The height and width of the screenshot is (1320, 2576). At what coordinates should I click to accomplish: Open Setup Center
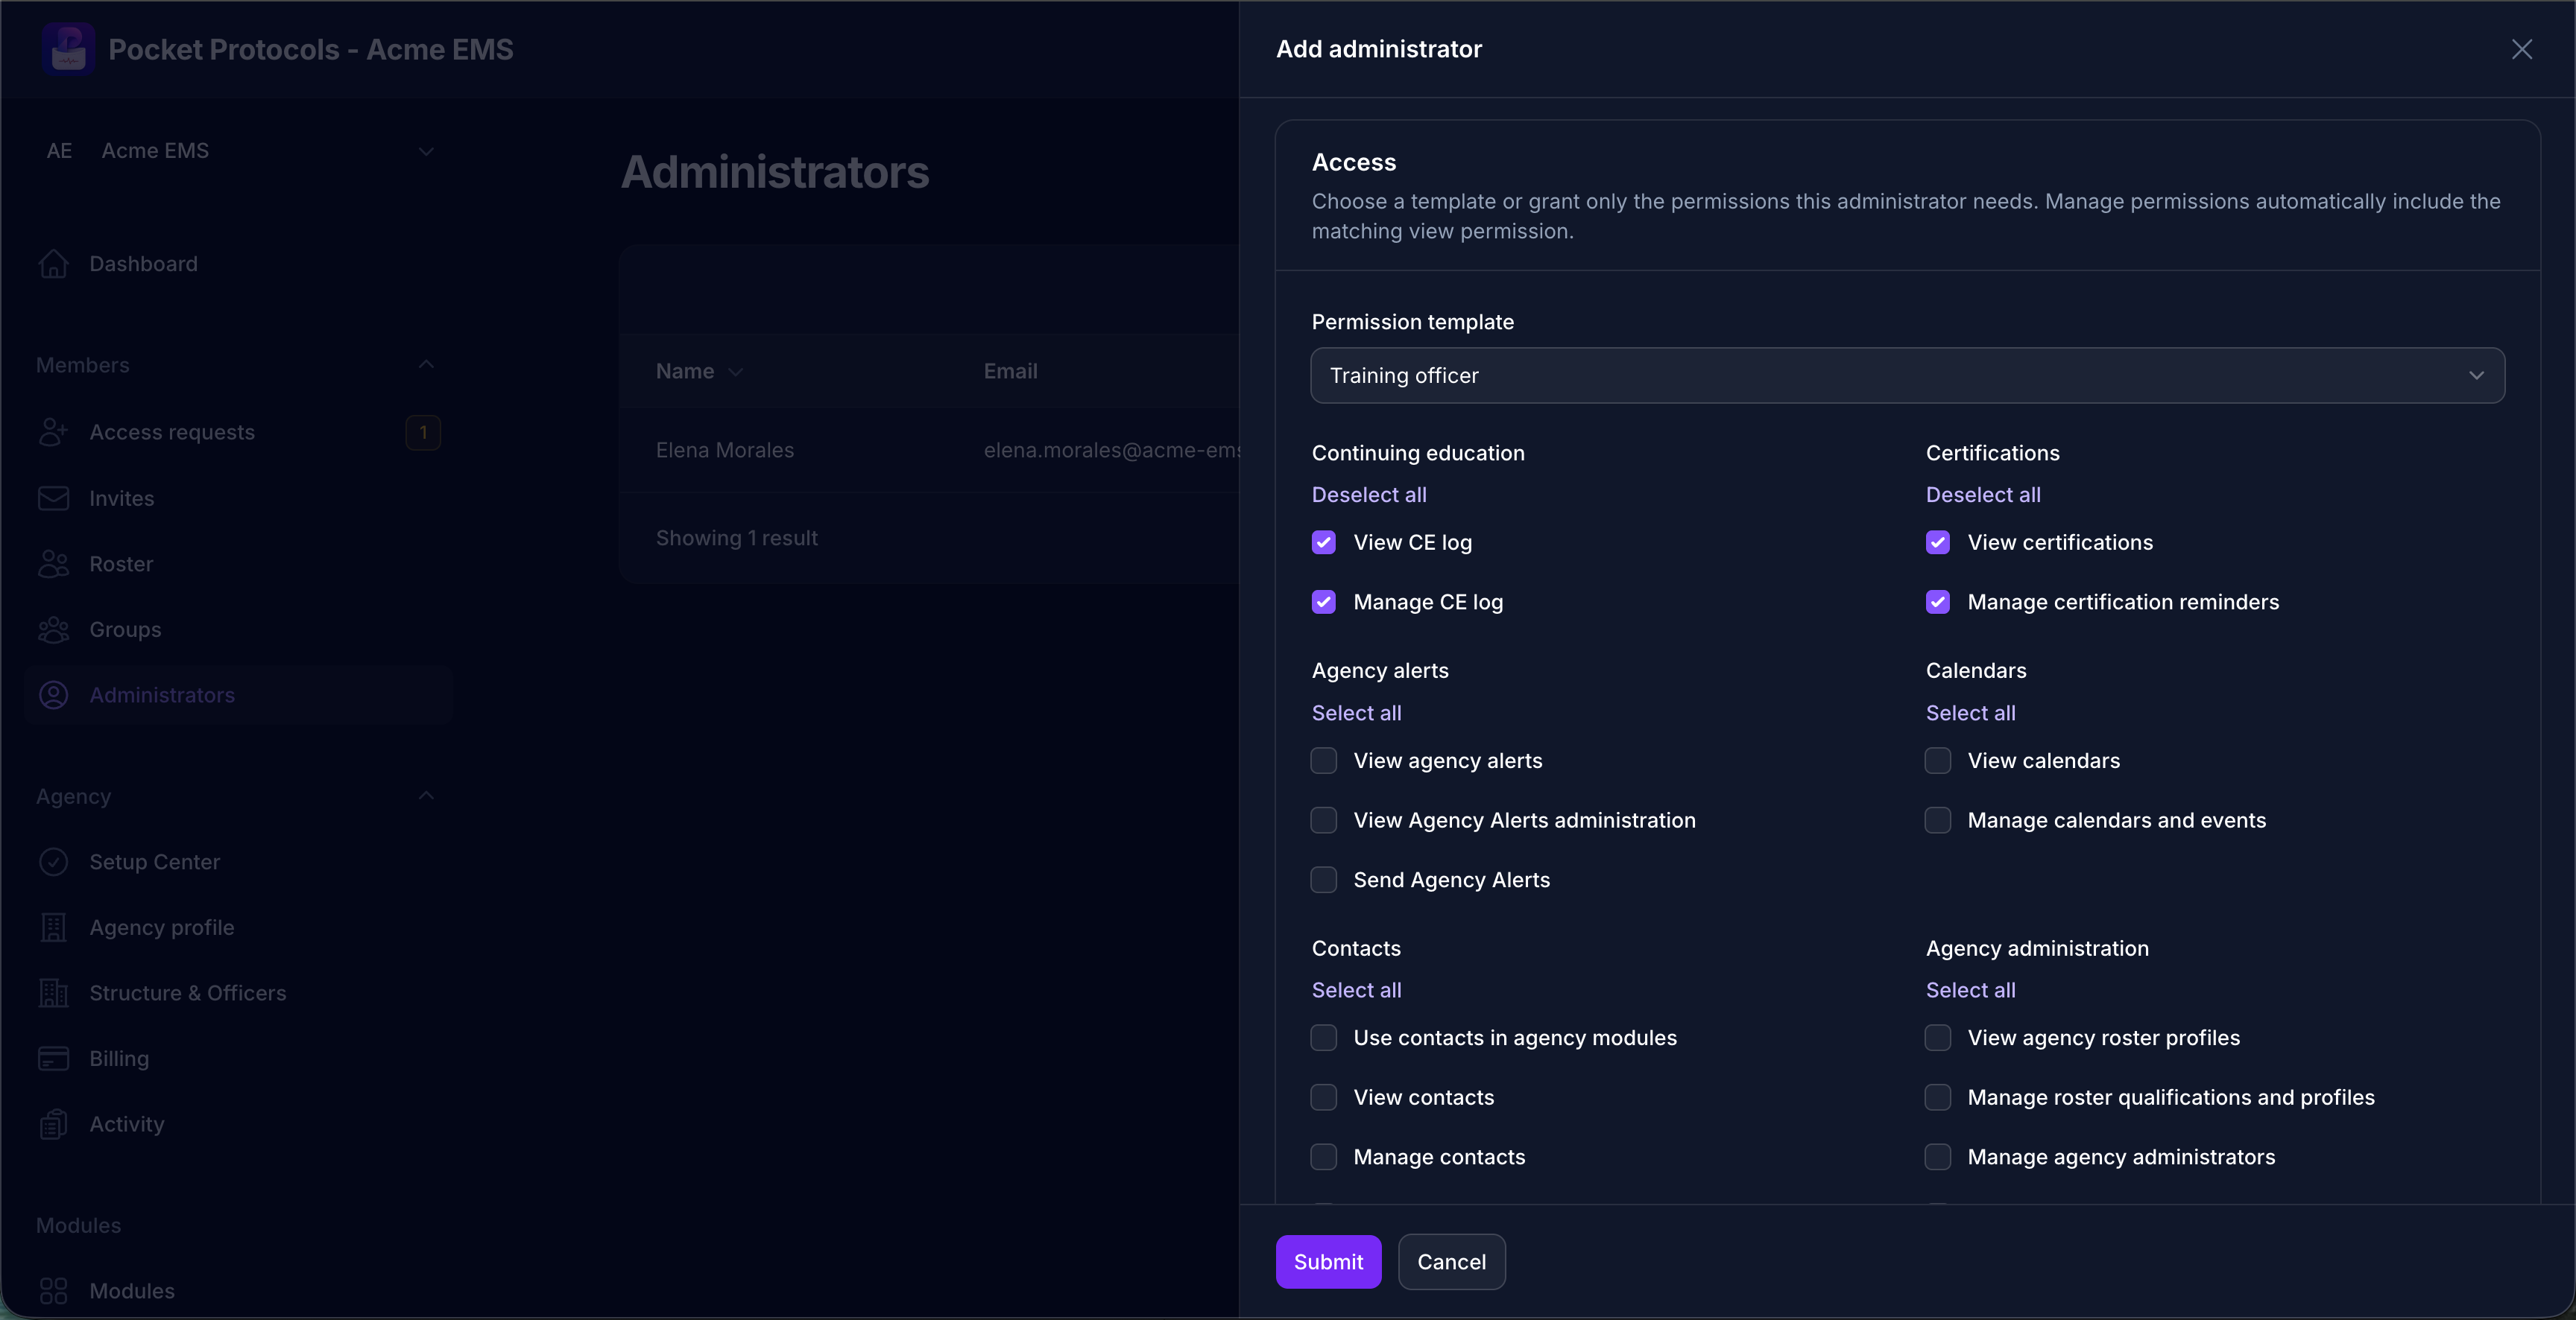pos(239,861)
